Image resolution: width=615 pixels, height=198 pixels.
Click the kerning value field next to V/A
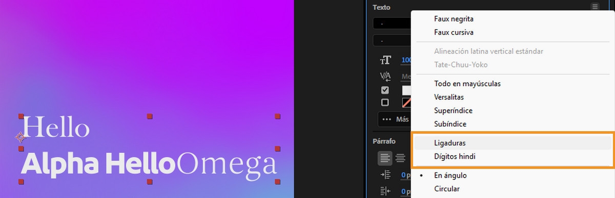pyautogui.click(x=406, y=77)
